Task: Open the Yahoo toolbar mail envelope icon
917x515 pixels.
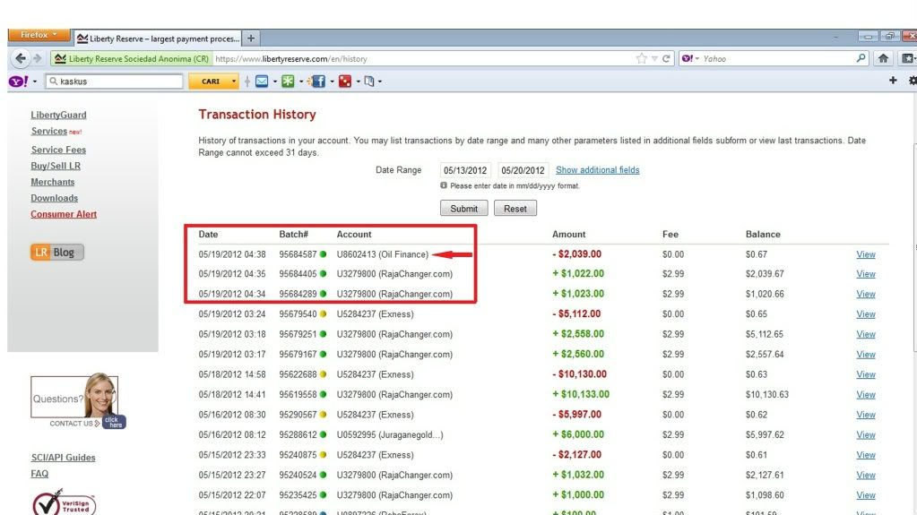Action: 262,82
